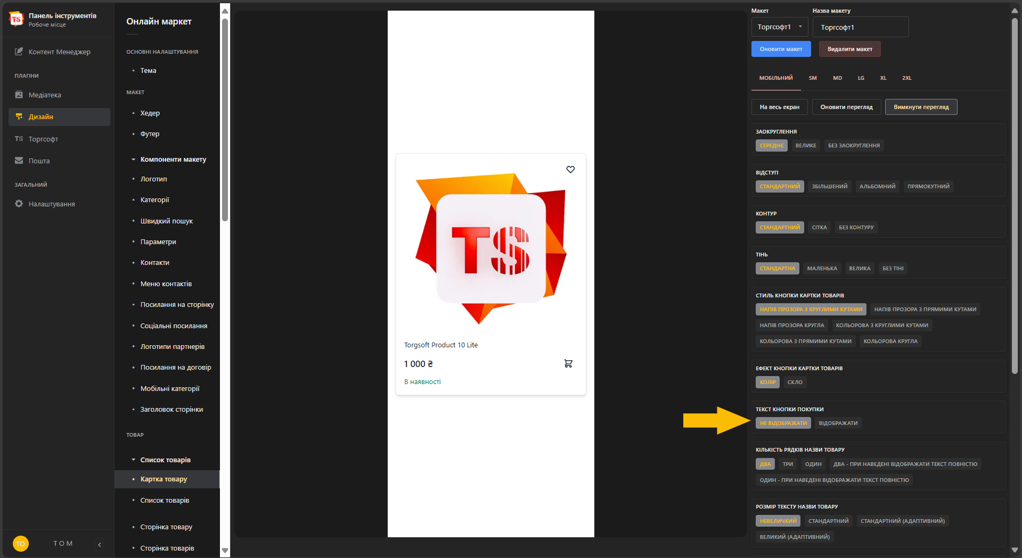Select ТРИ title rows option
This screenshot has width=1022, height=558.
(x=788, y=464)
